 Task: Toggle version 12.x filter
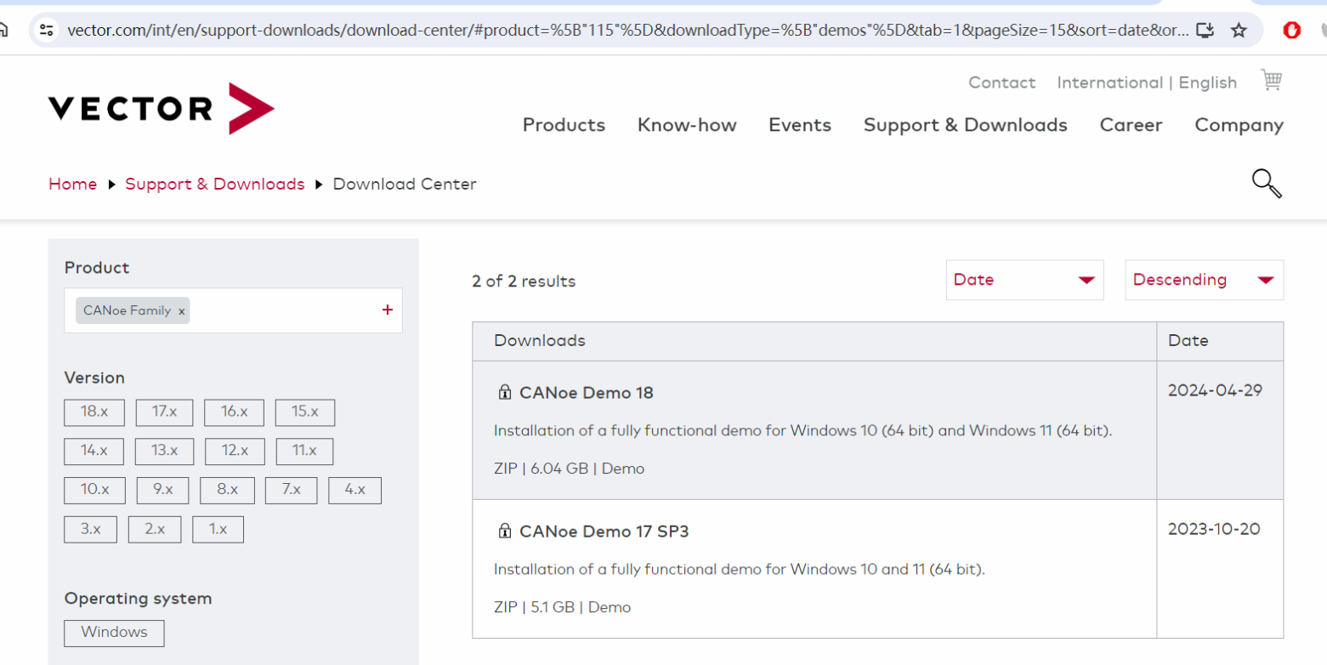point(235,452)
